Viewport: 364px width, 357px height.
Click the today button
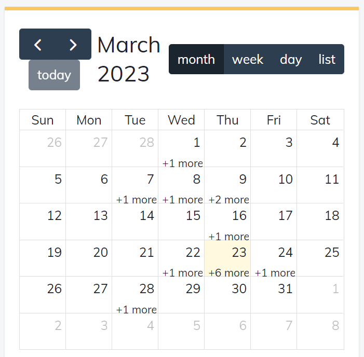54,75
